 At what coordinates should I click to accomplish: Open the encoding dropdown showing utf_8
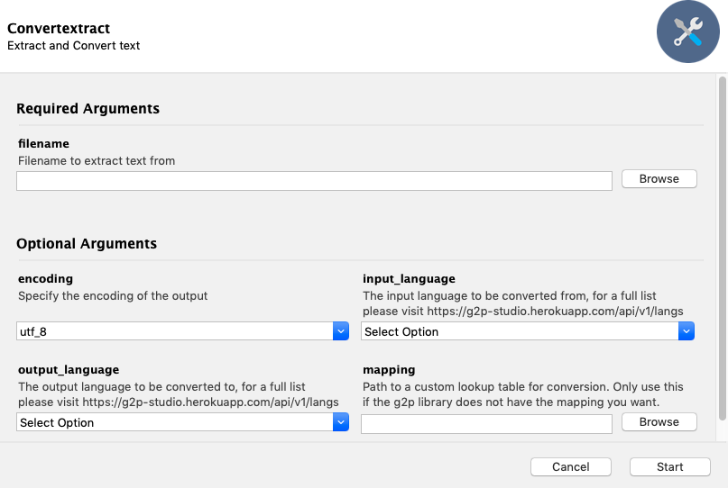point(175,331)
